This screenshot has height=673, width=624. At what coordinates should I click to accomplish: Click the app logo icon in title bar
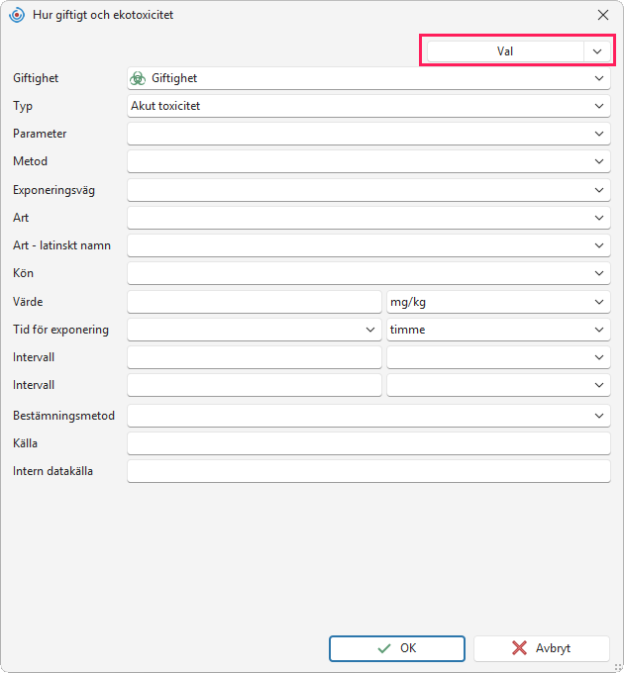coord(17,15)
